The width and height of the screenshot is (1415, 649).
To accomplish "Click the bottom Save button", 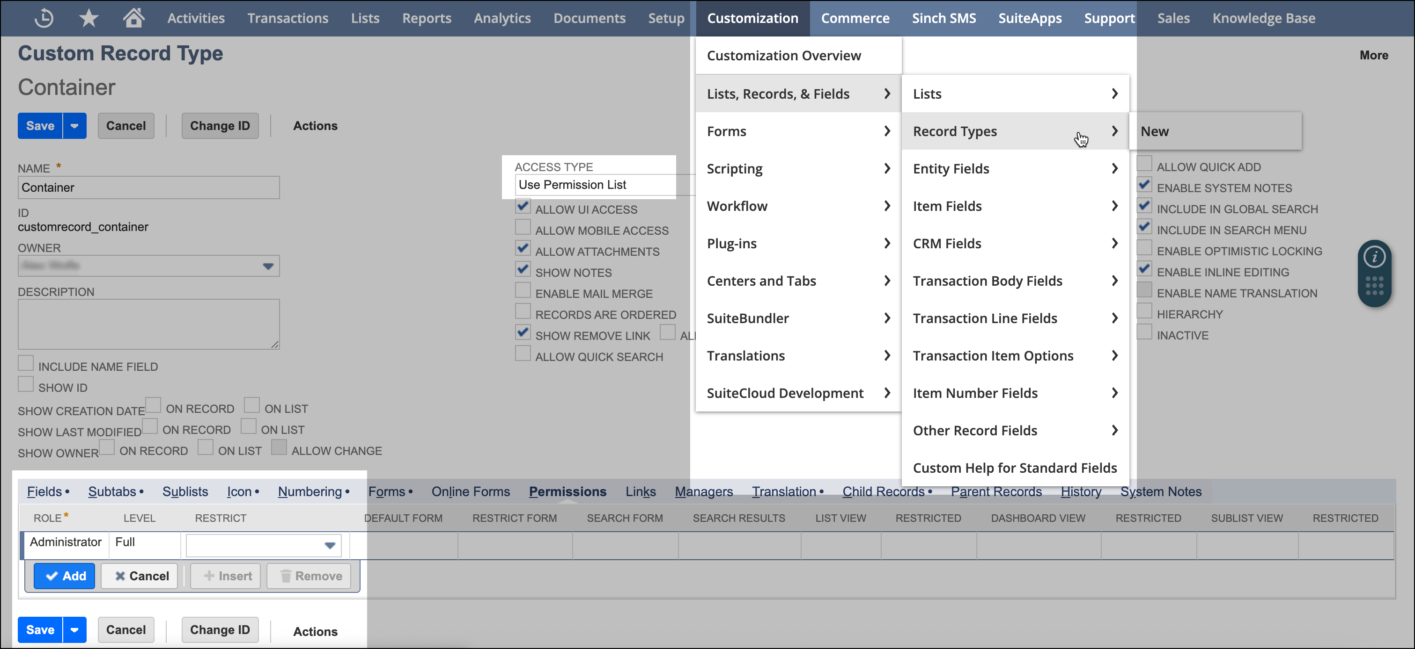I will [x=40, y=630].
